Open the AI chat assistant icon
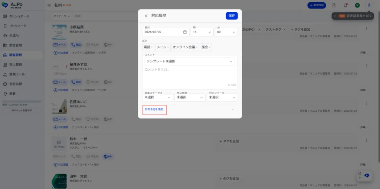 pos(367,175)
